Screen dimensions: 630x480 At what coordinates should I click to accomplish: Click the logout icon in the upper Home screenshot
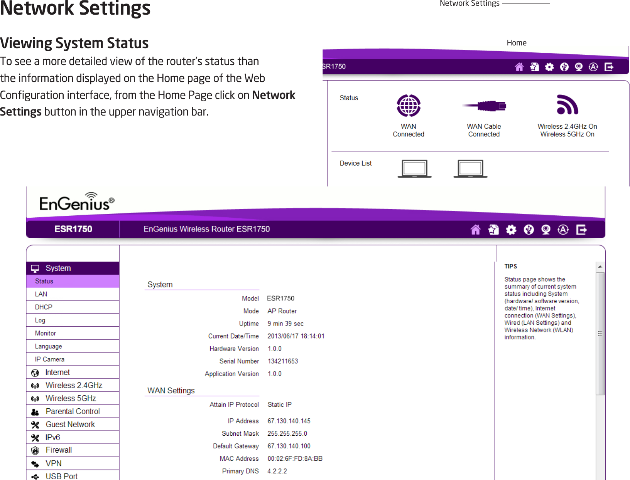tap(609, 67)
